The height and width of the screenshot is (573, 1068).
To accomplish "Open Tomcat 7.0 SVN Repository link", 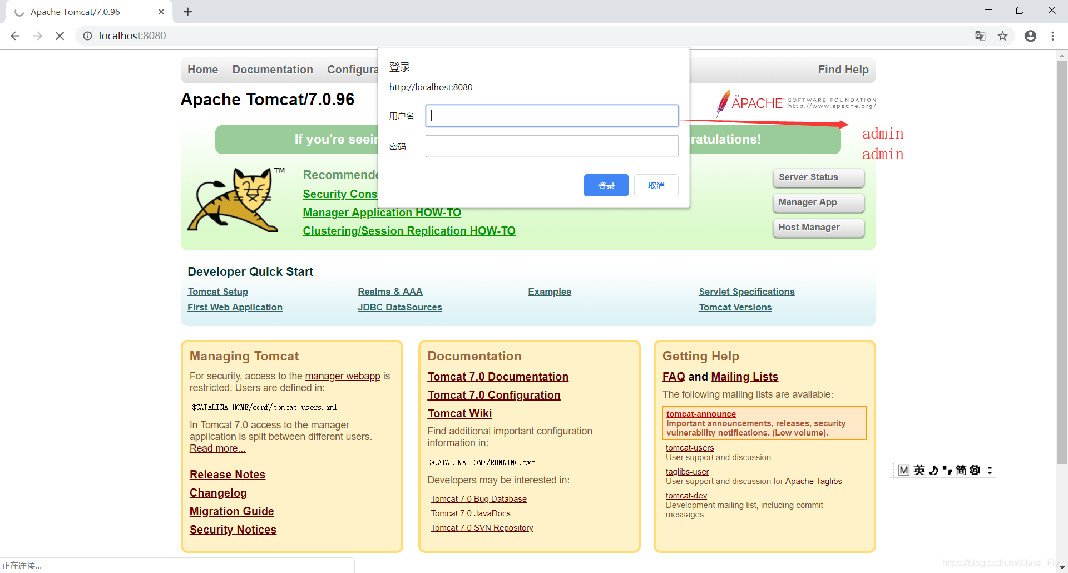I will (482, 528).
